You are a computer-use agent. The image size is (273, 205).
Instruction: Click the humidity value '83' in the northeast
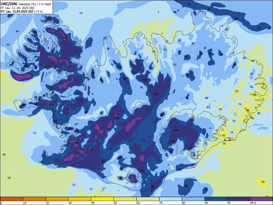tap(245, 58)
